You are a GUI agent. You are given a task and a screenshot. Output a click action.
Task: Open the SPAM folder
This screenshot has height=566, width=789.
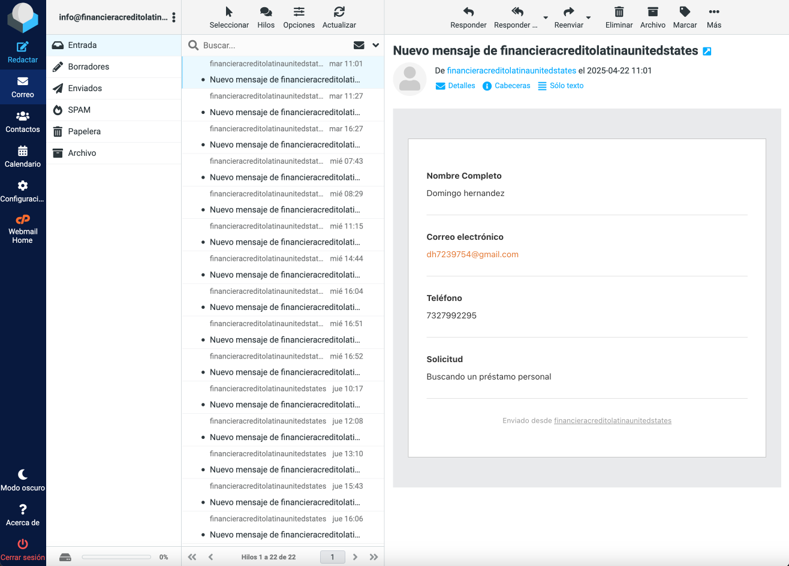[x=79, y=110]
